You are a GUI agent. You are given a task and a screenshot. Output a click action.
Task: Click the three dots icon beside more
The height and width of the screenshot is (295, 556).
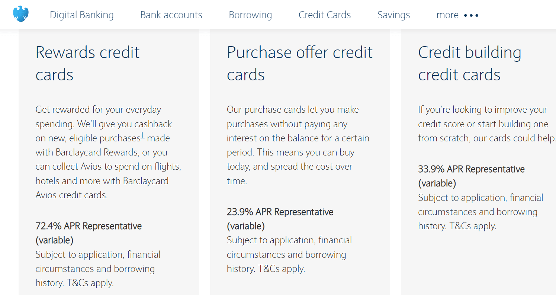point(471,15)
